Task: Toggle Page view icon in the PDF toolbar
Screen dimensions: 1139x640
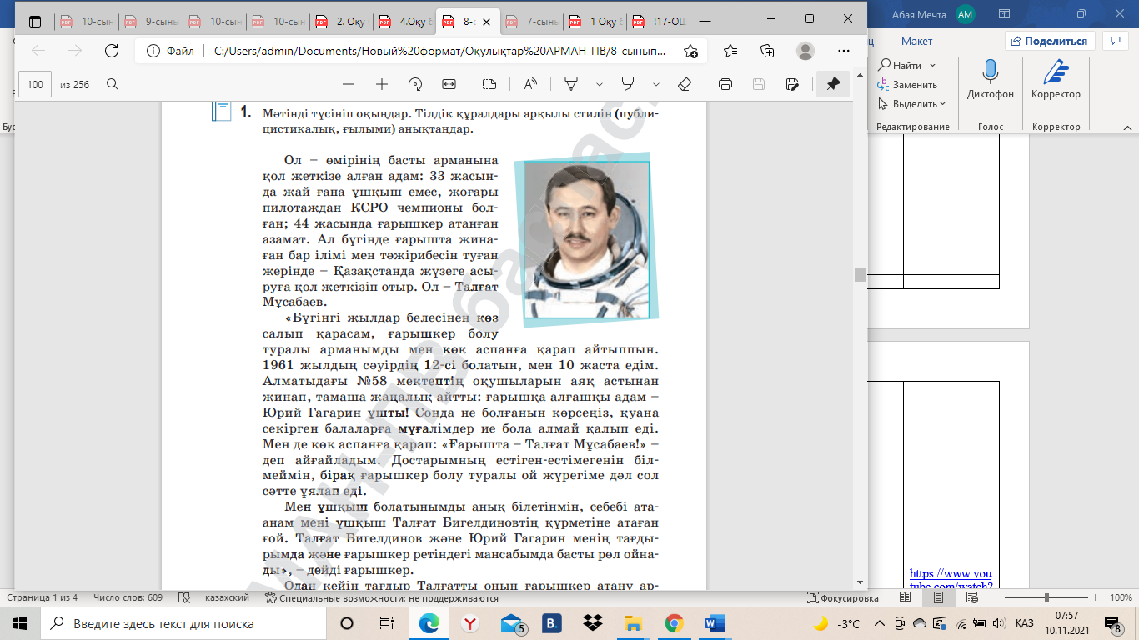Action: tap(489, 84)
